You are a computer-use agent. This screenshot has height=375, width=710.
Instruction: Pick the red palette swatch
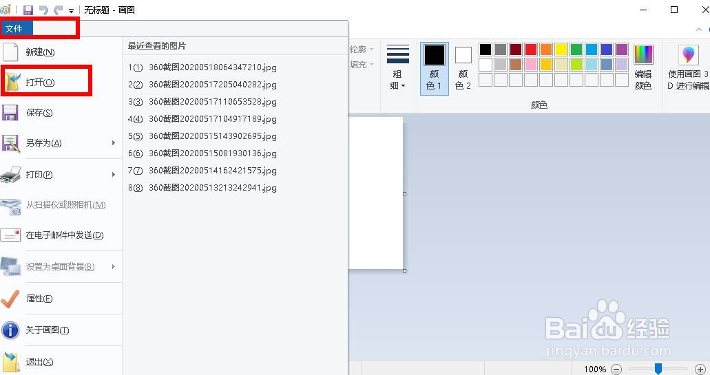[x=531, y=50]
